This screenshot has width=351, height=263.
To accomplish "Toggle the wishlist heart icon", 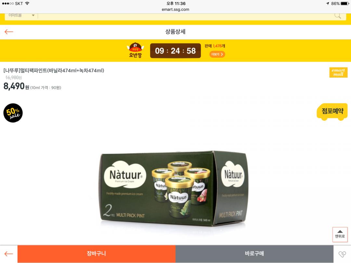I will point(342,254).
